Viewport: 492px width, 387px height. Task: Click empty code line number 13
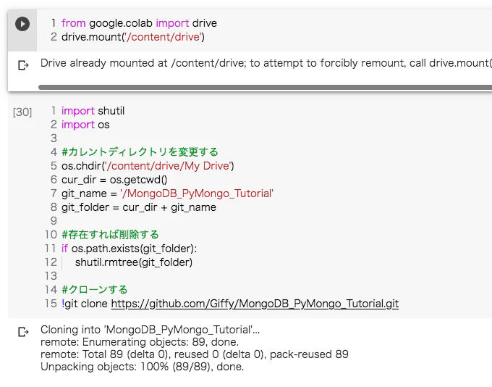pyautogui.click(x=51, y=276)
